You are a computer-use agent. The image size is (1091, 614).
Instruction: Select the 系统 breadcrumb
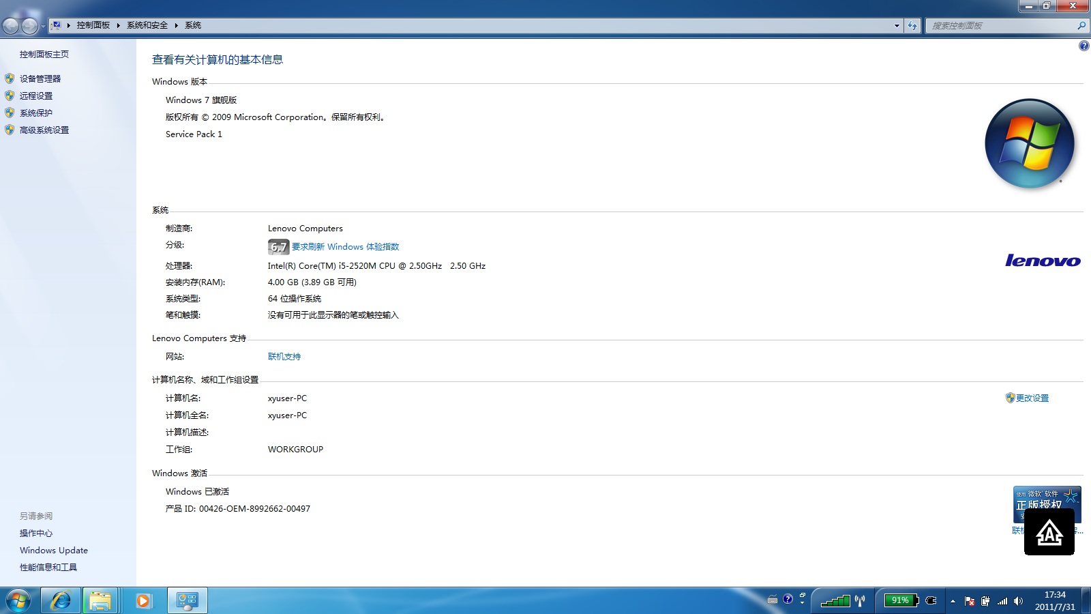[x=193, y=25]
